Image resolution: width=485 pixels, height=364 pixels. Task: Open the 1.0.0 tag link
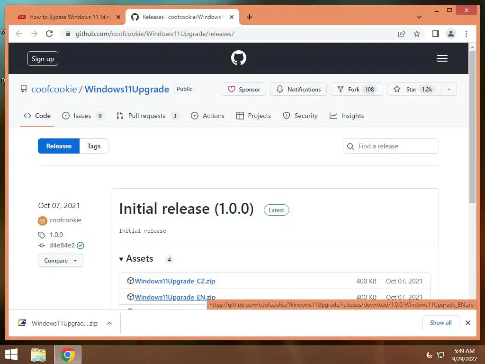pyautogui.click(x=56, y=235)
